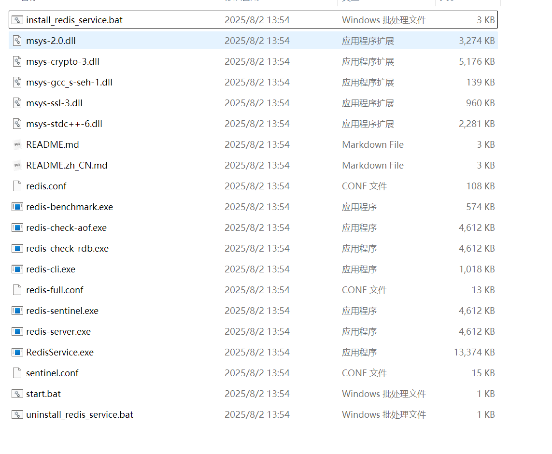Click the README.md Markdown file icon
This screenshot has width=552, height=454.
(x=16, y=144)
